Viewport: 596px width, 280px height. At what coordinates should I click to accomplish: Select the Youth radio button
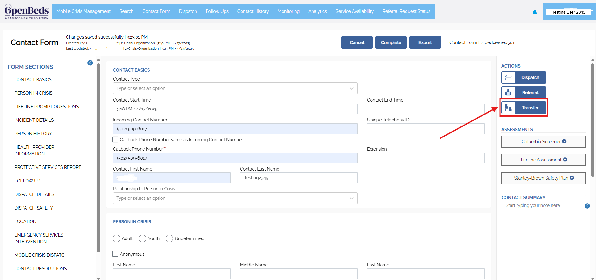tap(143, 238)
